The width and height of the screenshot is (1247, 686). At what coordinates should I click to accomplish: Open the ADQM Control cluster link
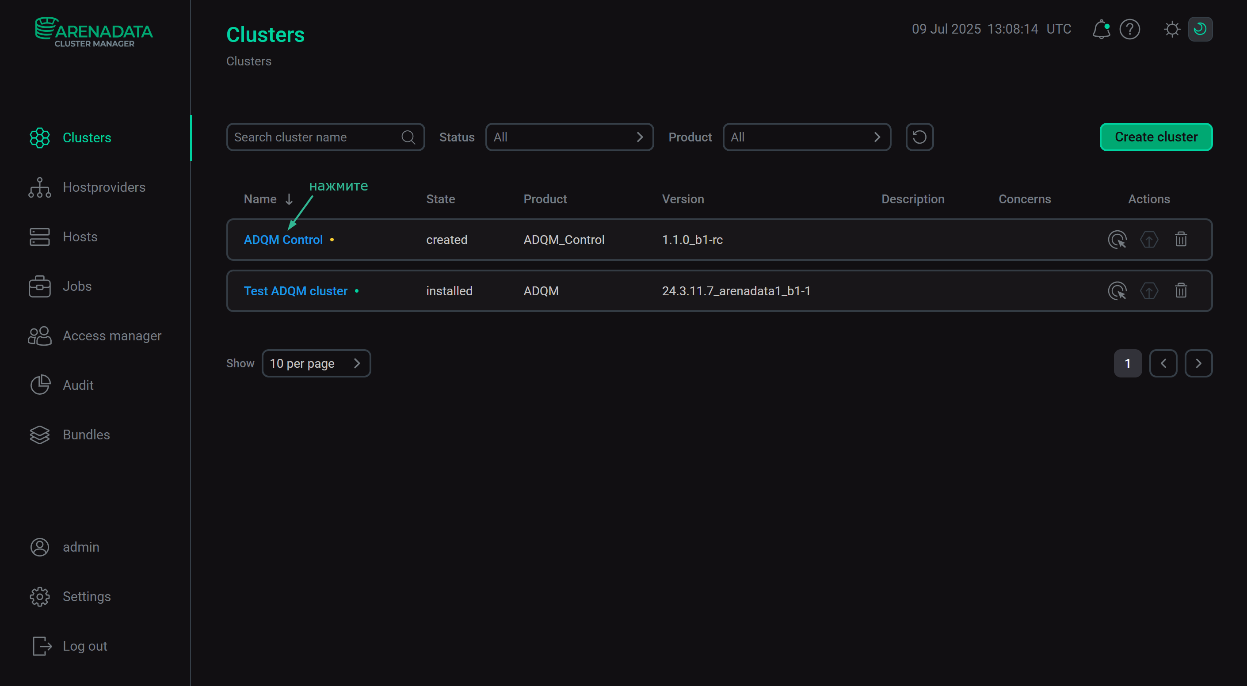tap(283, 240)
